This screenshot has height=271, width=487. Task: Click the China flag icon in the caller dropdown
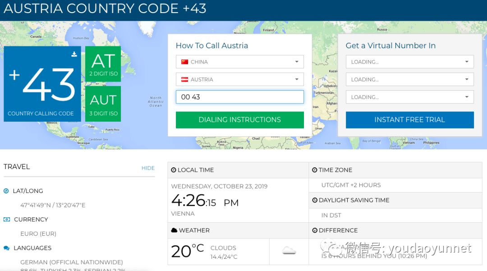click(x=185, y=62)
